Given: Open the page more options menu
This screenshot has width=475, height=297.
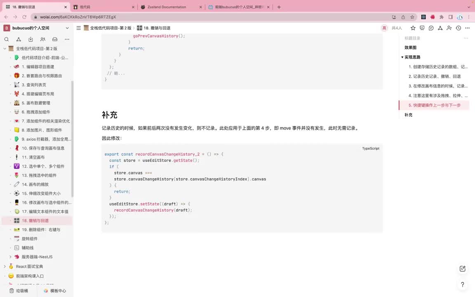Looking at the screenshot, I should pos(468,28).
